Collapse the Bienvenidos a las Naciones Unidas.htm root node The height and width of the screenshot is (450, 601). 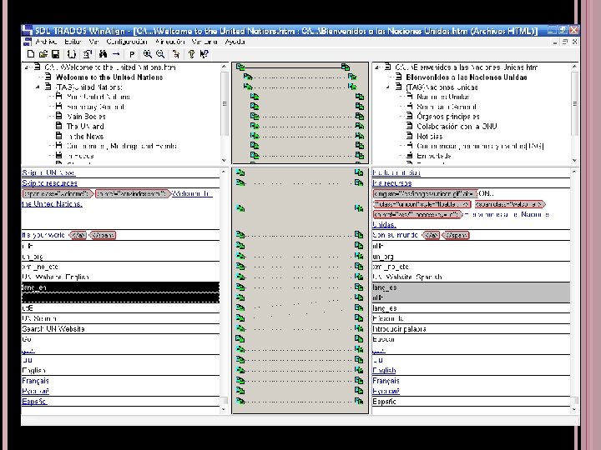[x=377, y=67]
